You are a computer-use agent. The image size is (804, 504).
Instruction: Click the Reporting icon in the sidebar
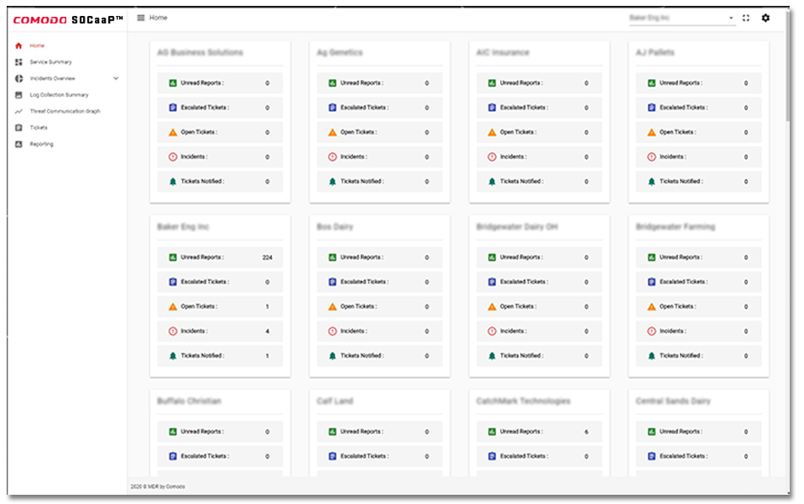point(19,144)
